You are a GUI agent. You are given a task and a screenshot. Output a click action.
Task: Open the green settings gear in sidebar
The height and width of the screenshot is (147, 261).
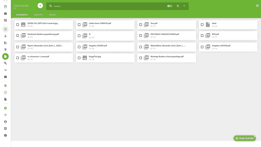pyautogui.click(x=5, y=108)
